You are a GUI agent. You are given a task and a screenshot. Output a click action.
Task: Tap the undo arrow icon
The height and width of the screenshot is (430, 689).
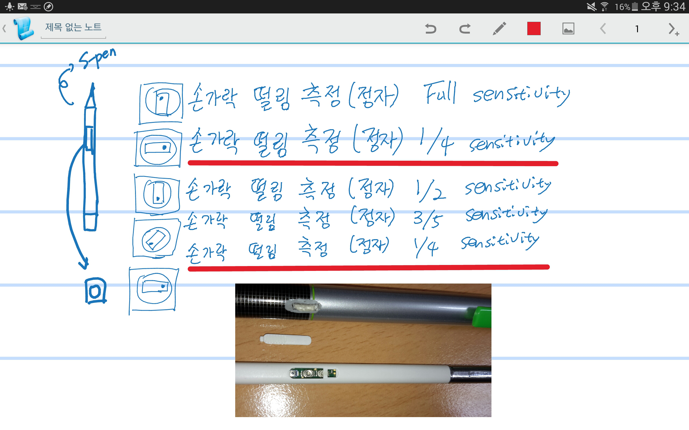tap(430, 29)
